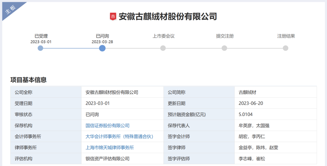
Task: Click the date 2023-03-28 under 已问询
Action: click(102, 42)
